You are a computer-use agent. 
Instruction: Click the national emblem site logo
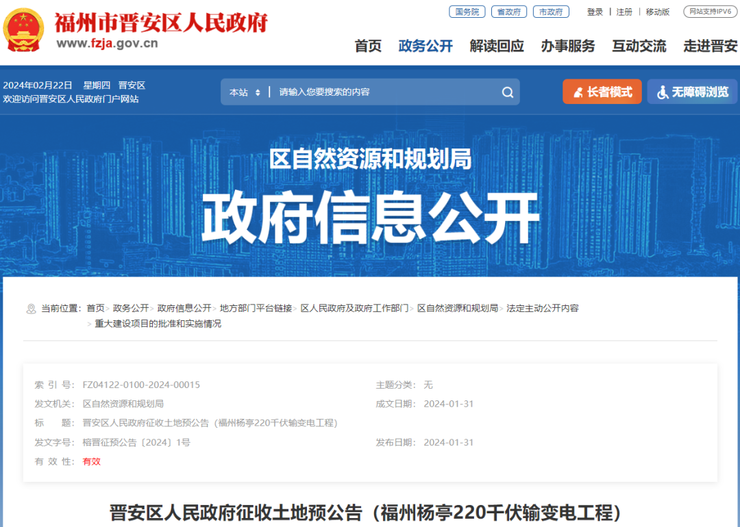24,29
